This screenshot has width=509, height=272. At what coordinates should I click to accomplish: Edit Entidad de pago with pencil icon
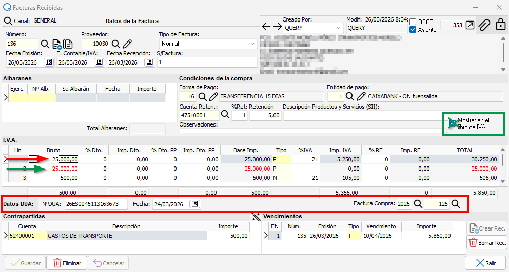pos(361,96)
